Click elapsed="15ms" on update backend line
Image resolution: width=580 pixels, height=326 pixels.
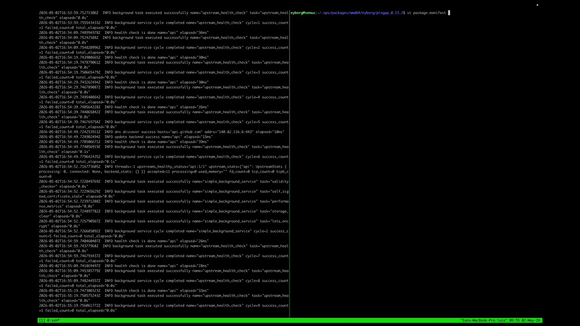pyautogui.click(x=198, y=137)
